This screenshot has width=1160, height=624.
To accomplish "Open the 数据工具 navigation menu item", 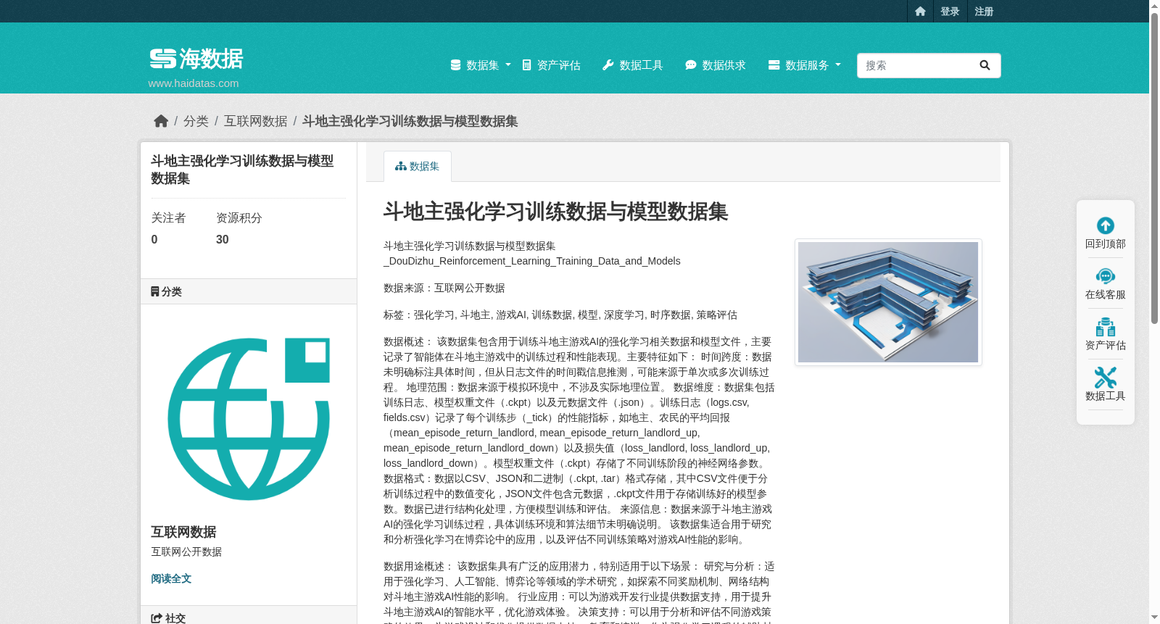I will tap(633, 65).
